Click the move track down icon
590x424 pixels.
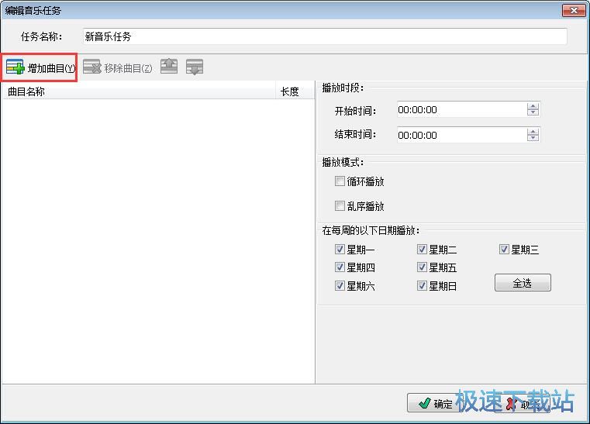point(195,67)
